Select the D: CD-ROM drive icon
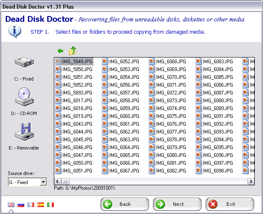The image size is (263, 214). click(x=24, y=97)
